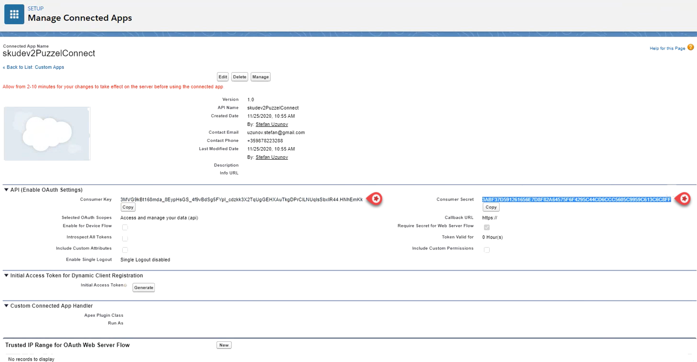Click the Setup app launcher grid icon
Image resolution: width=697 pixels, height=362 pixels.
tap(14, 15)
